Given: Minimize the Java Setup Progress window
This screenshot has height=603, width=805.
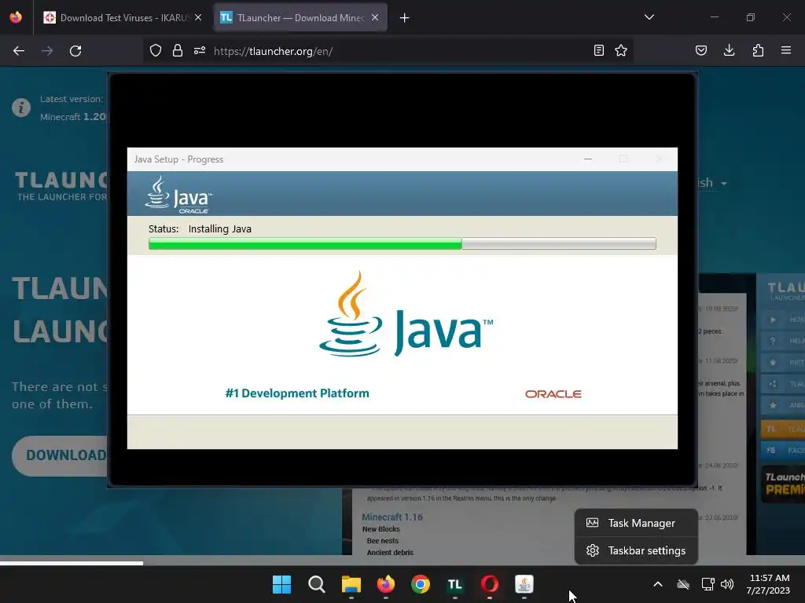Looking at the screenshot, I should [x=588, y=159].
